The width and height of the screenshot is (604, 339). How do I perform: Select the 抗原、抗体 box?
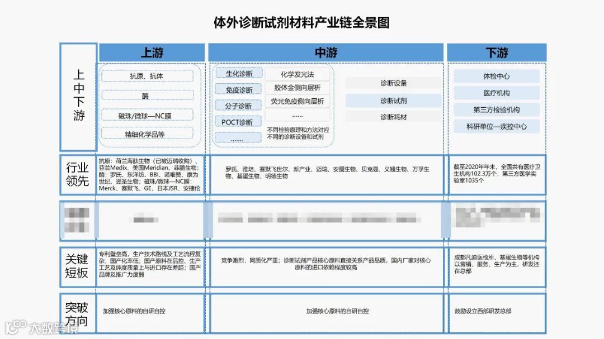(147, 76)
